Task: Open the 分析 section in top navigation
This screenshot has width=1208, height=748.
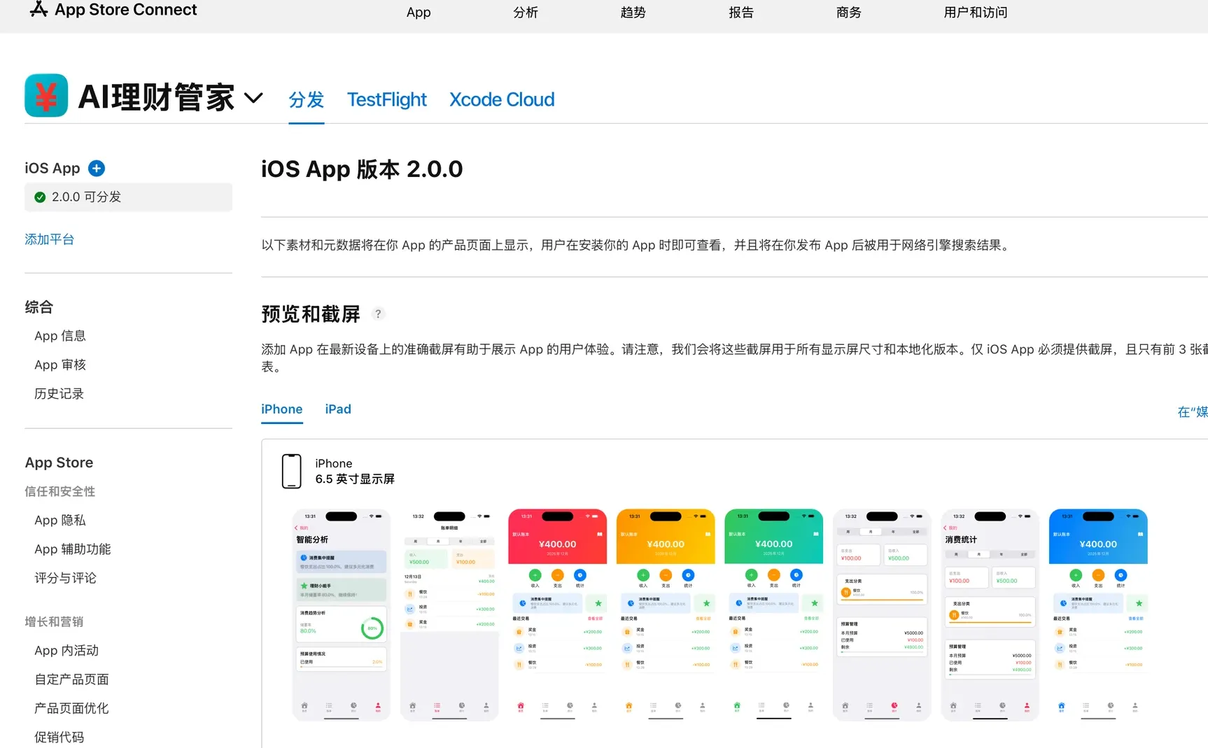Action: click(x=526, y=12)
